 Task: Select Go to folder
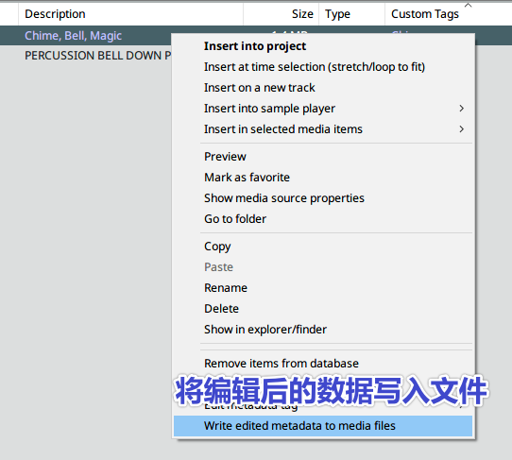point(323,219)
